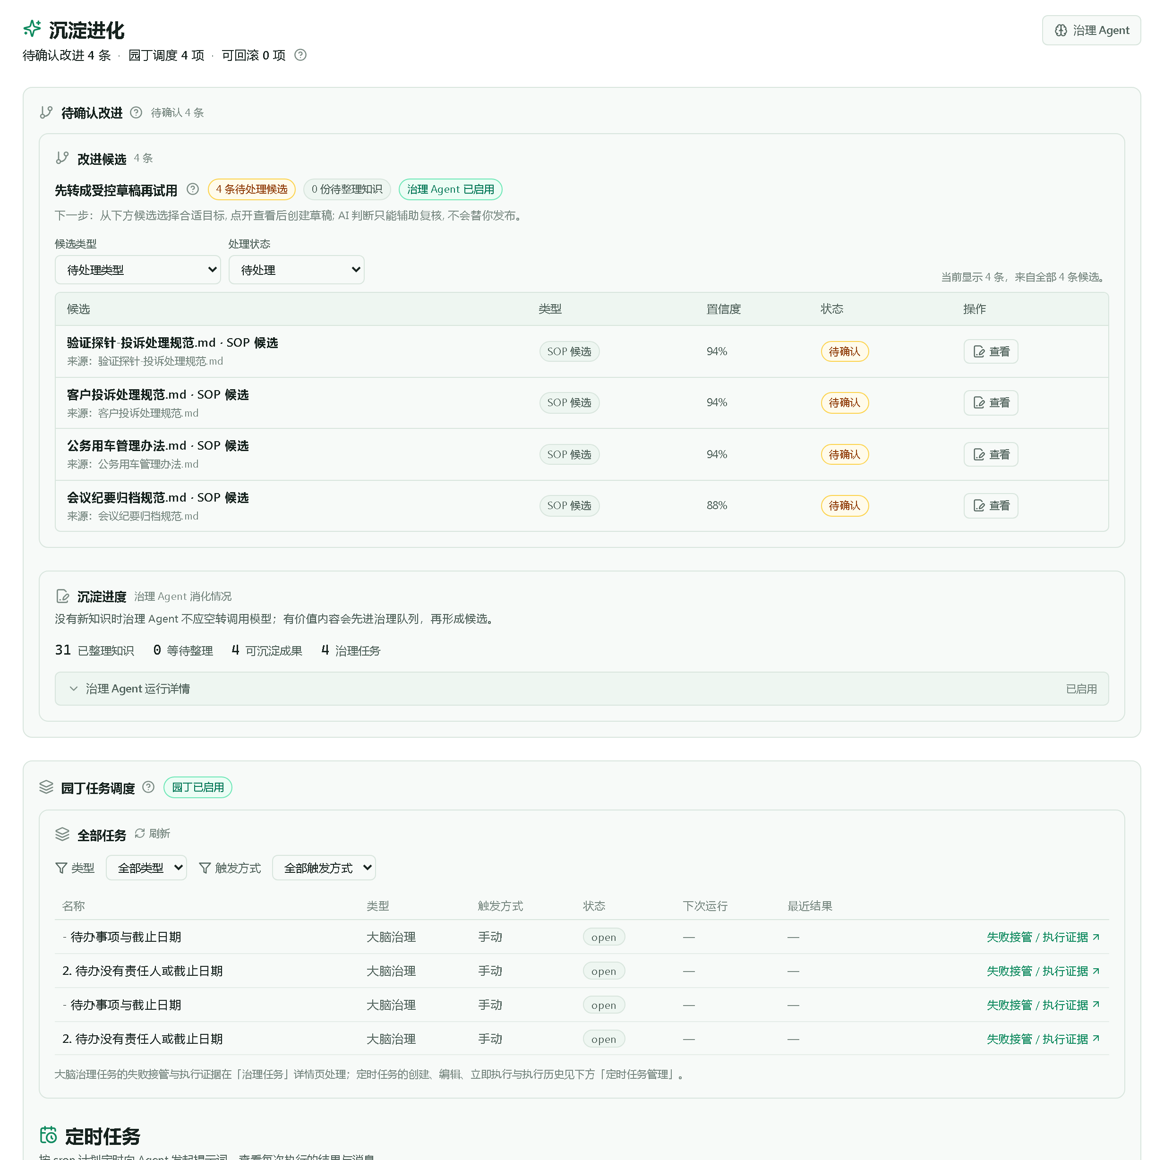This screenshot has height=1160, width=1164.
Task: Click 31 已整理知识 statistic
Action: [94, 650]
